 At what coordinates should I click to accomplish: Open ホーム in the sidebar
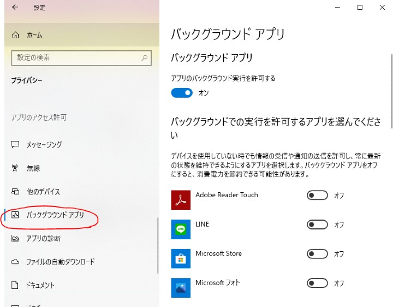tap(82, 35)
